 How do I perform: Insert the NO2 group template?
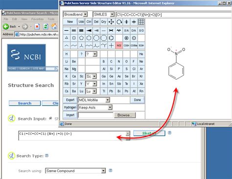pos(119,45)
